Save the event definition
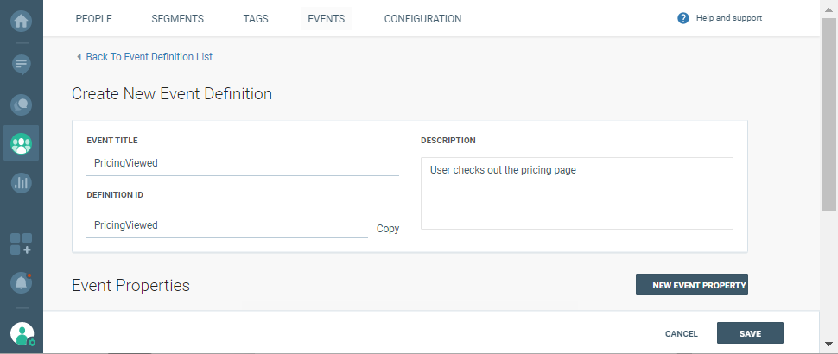 [750, 333]
